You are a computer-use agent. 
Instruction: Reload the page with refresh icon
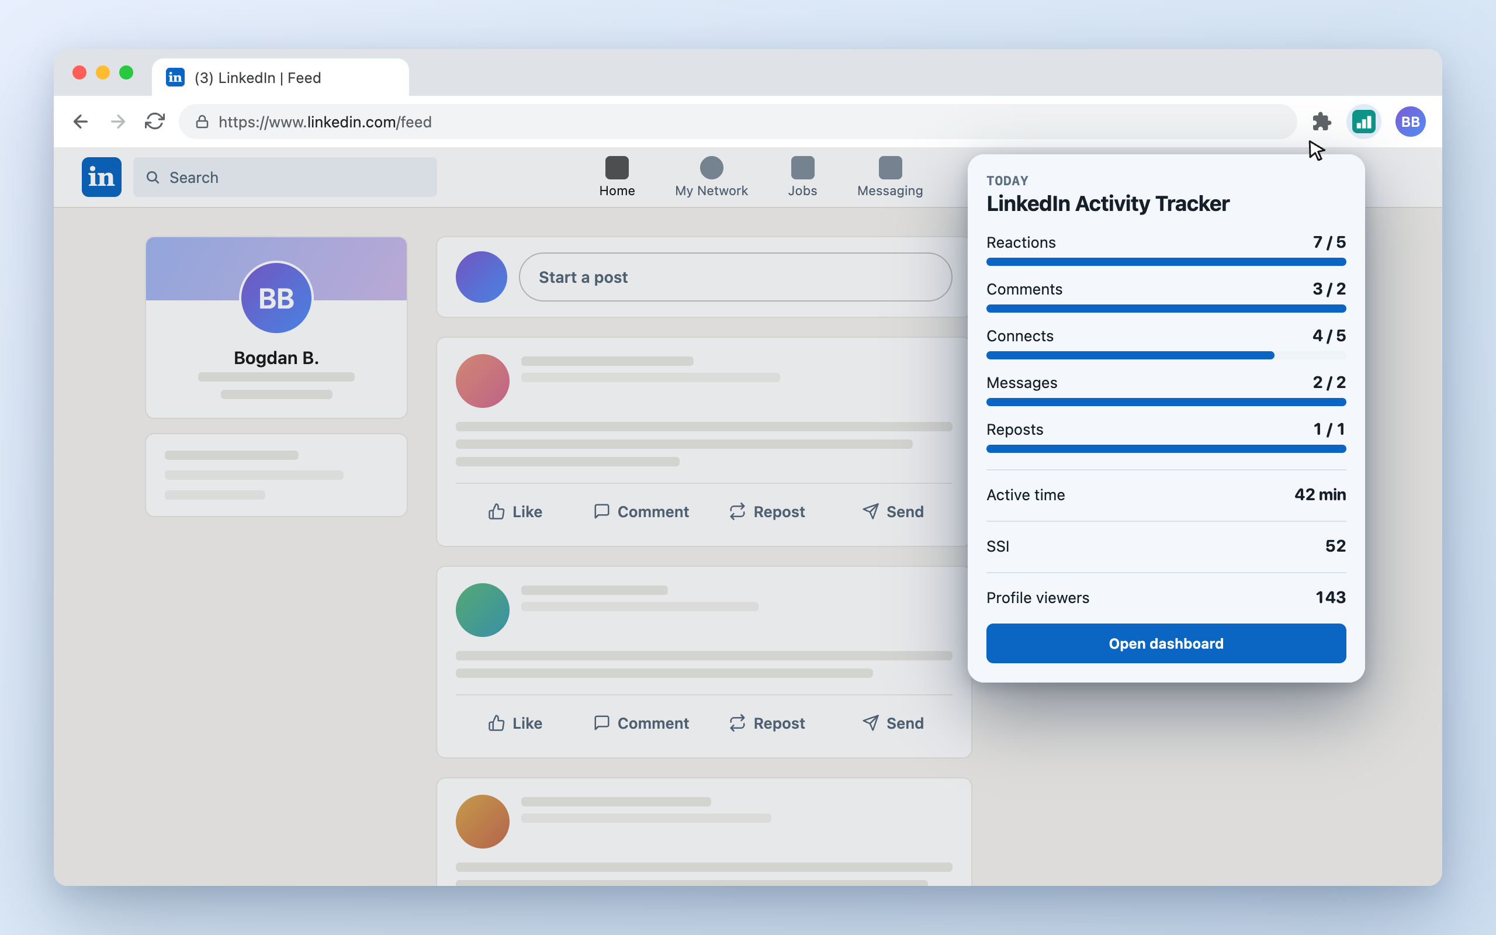[x=154, y=122]
